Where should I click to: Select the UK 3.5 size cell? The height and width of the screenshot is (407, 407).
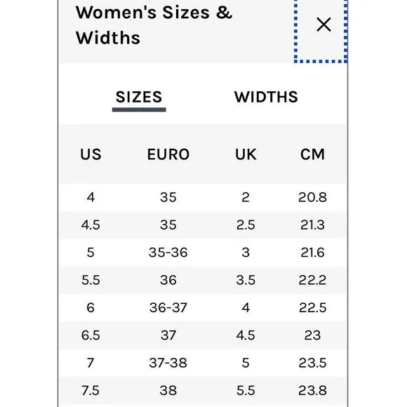[246, 280]
